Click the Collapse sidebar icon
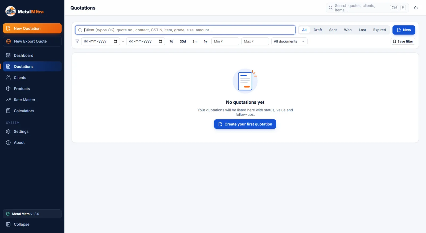This screenshot has width=426, height=233. click(8, 224)
